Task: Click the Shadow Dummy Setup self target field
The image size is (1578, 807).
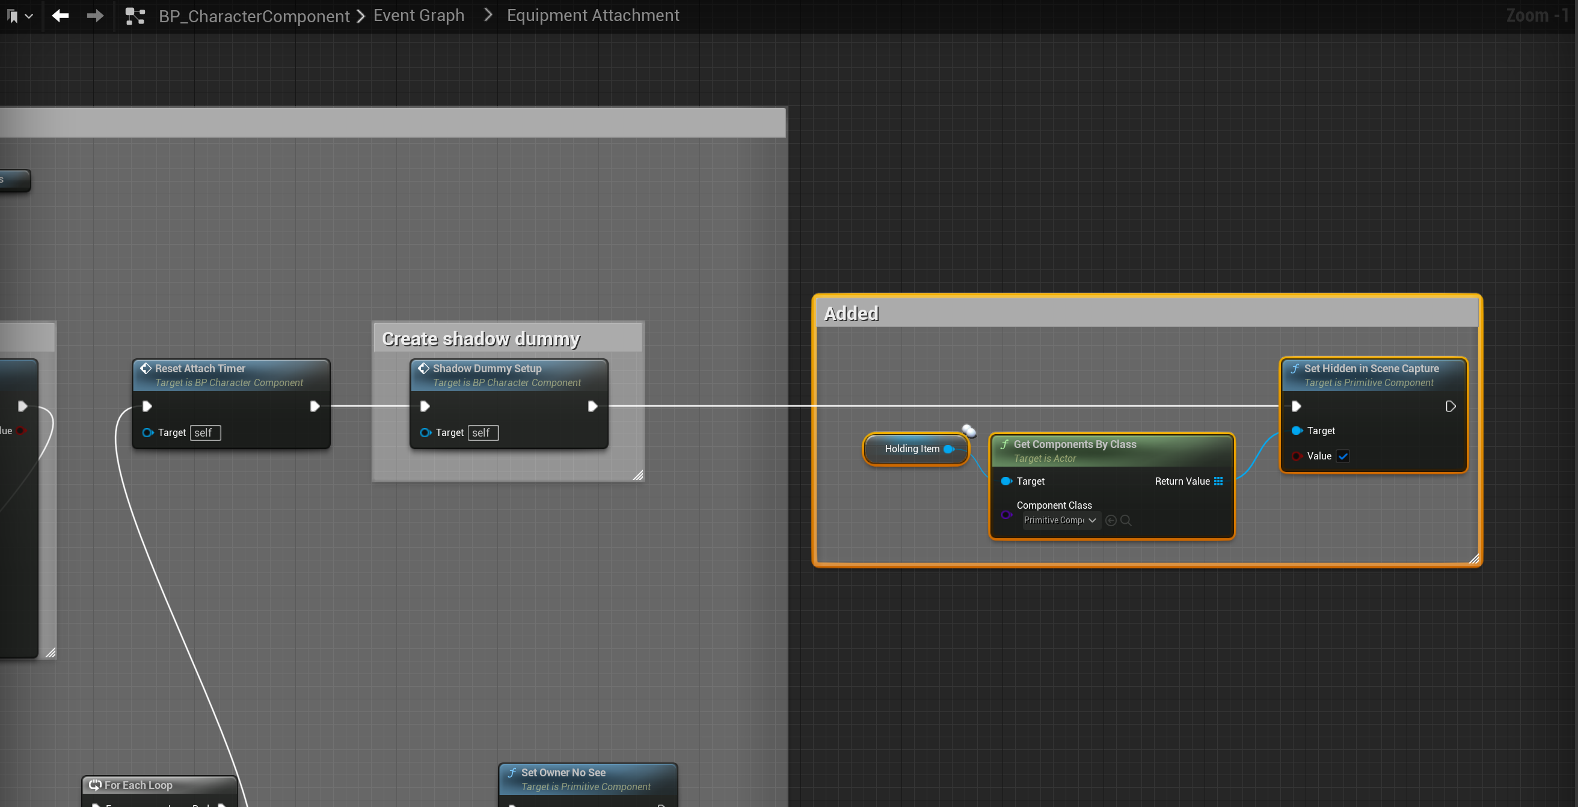Action: click(483, 432)
